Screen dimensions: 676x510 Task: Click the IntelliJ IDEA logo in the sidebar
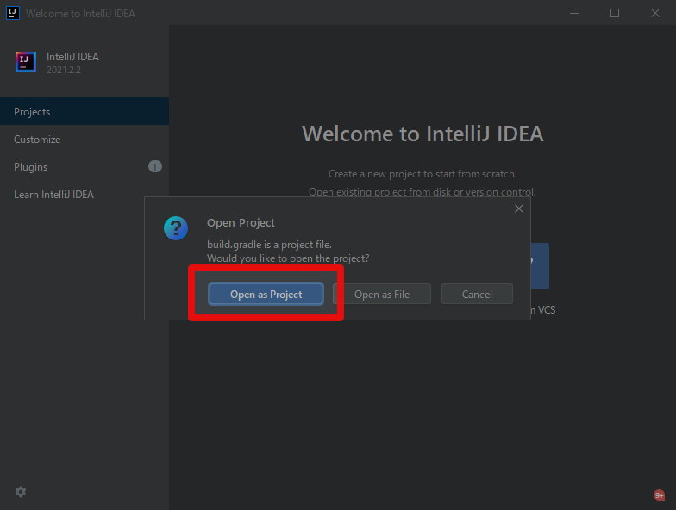click(x=26, y=62)
